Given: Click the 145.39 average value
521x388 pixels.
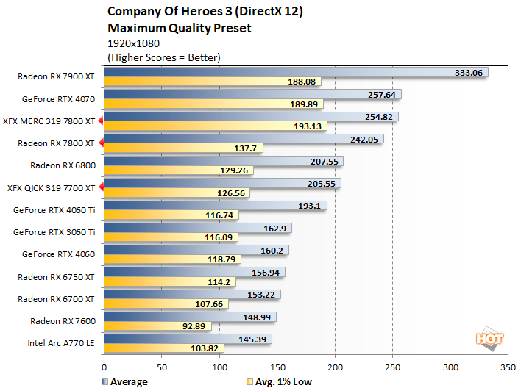Looking at the screenshot, I should (x=252, y=339).
